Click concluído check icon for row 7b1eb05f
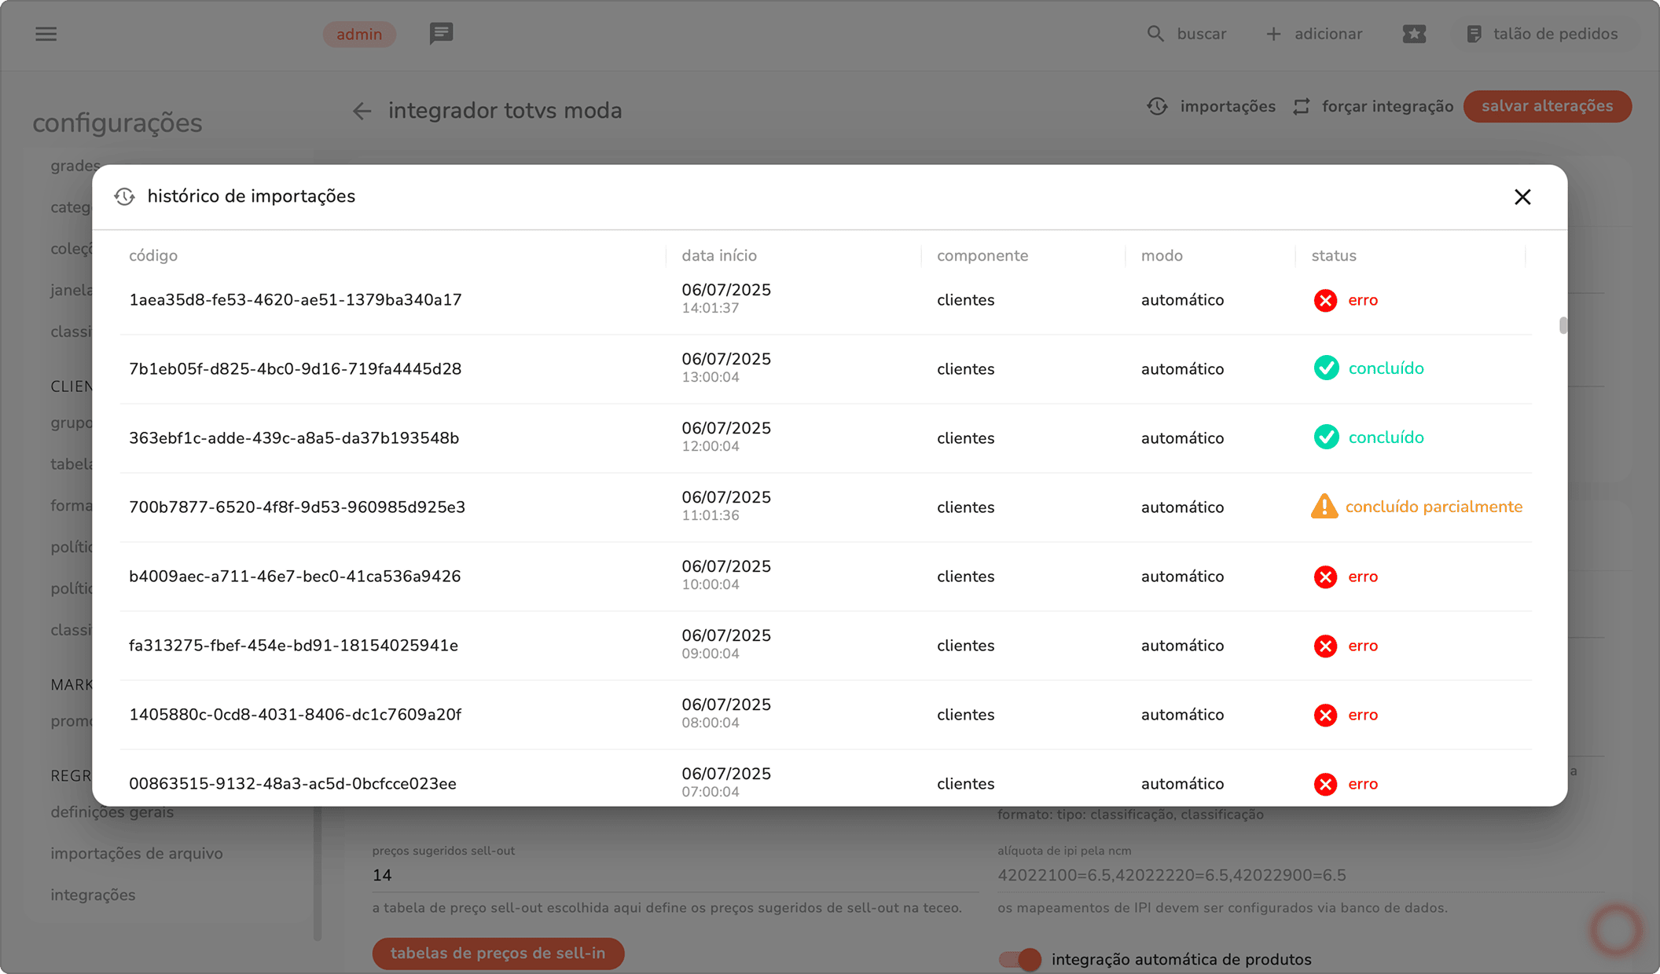Viewport: 1660px width, 974px height. pyautogui.click(x=1326, y=368)
